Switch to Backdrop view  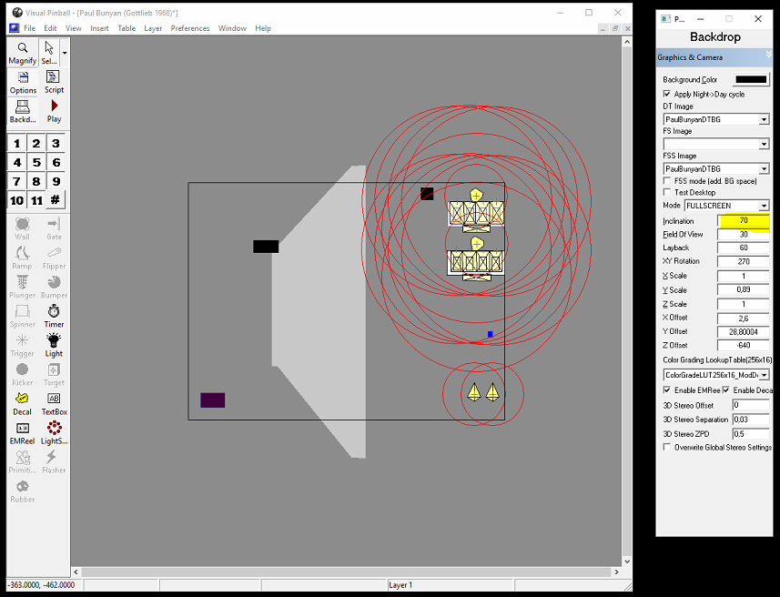tap(23, 111)
